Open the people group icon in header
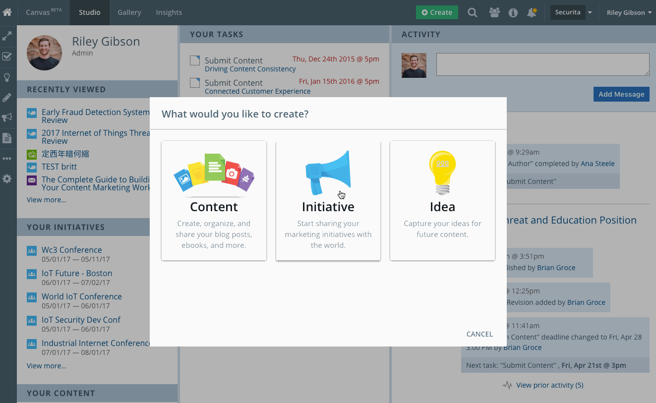This screenshot has height=403, width=656. (x=494, y=13)
